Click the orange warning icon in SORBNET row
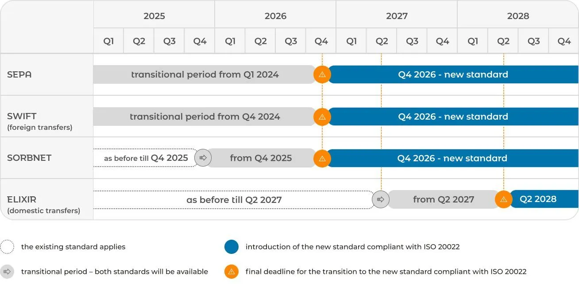The height and width of the screenshot is (284, 579). click(x=322, y=158)
